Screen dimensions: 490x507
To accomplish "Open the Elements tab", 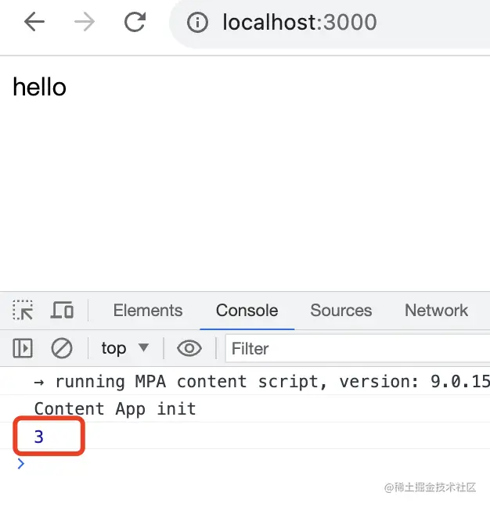I will point(148,310).
